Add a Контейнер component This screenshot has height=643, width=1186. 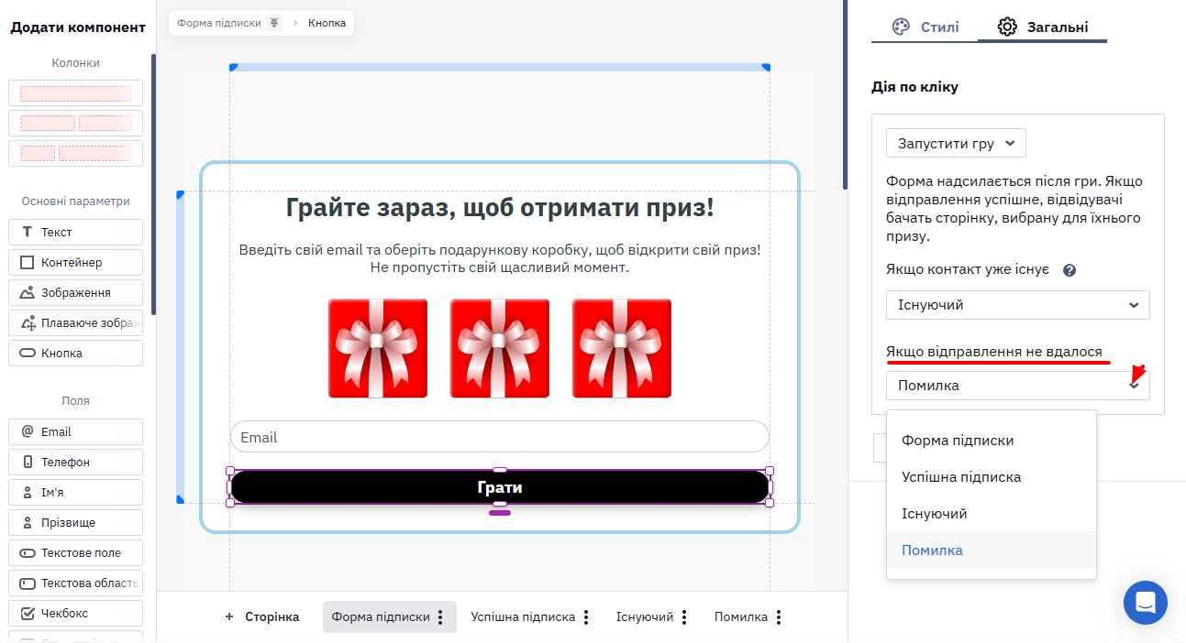75,262
